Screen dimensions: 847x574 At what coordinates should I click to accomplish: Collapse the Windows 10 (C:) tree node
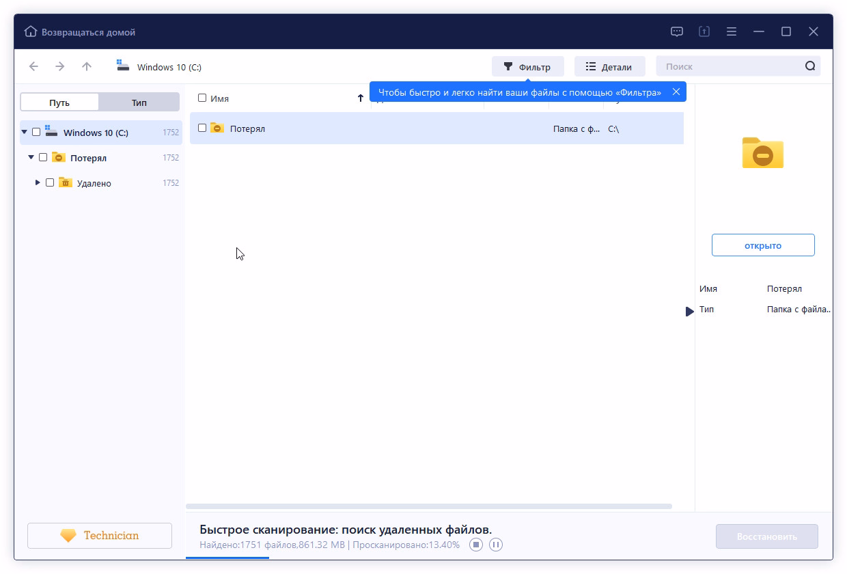click(x=25, y=132)
